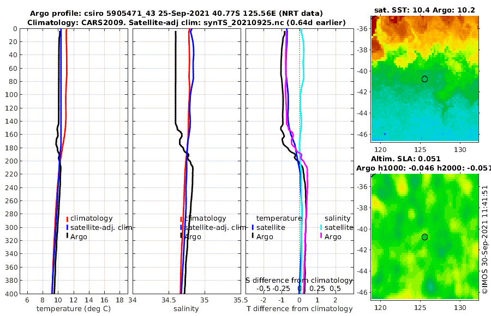Click blue satellite-adj. clim swatch in temperature legend

(x=67, y=227)
